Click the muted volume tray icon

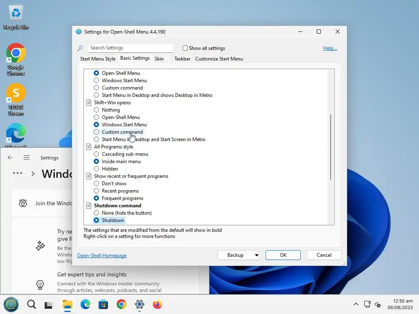pos(378,304)
